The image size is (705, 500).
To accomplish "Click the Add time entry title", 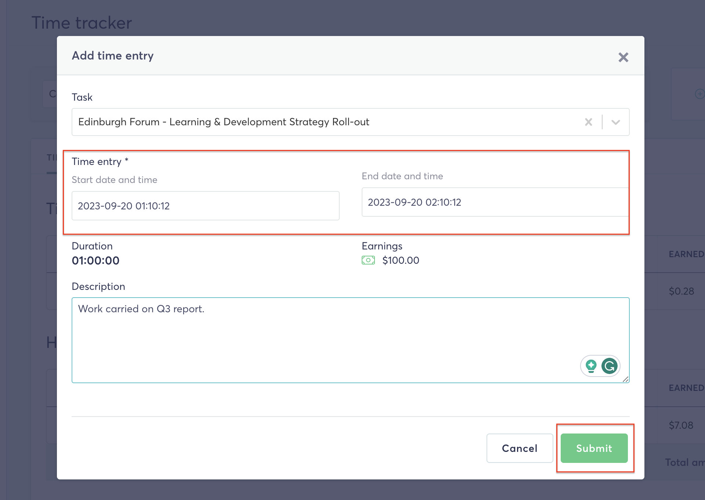I will (113, 56).
